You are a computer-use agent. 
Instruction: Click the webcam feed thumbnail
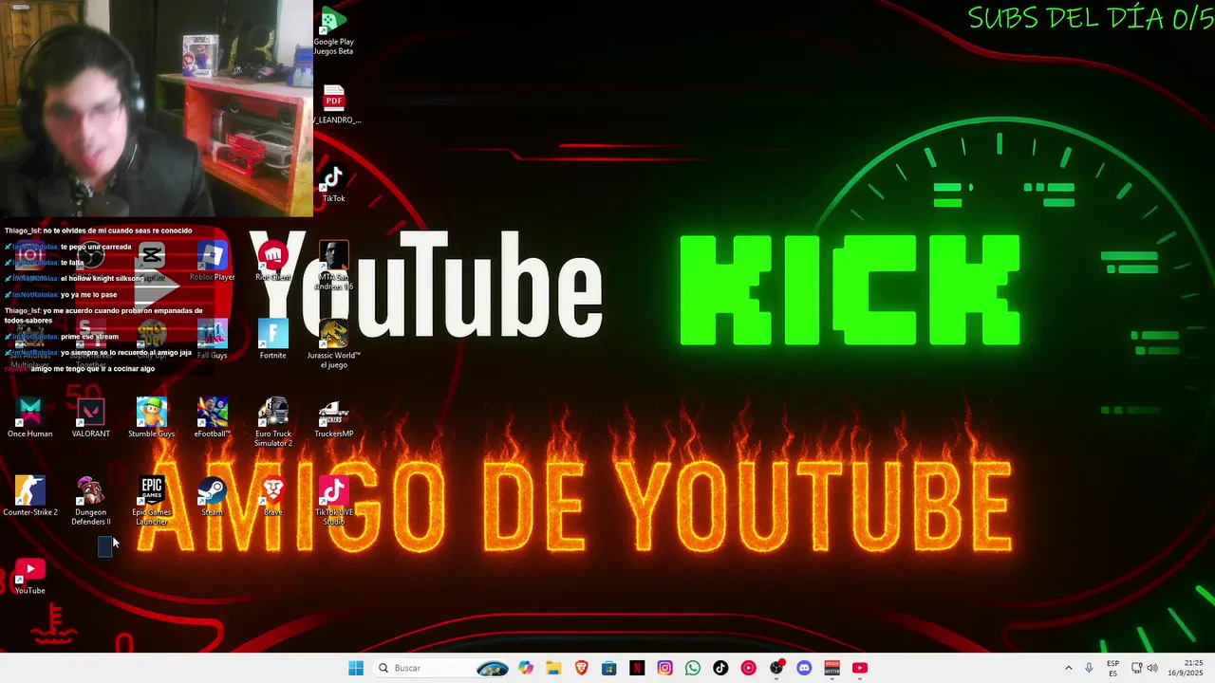point(157,109)
